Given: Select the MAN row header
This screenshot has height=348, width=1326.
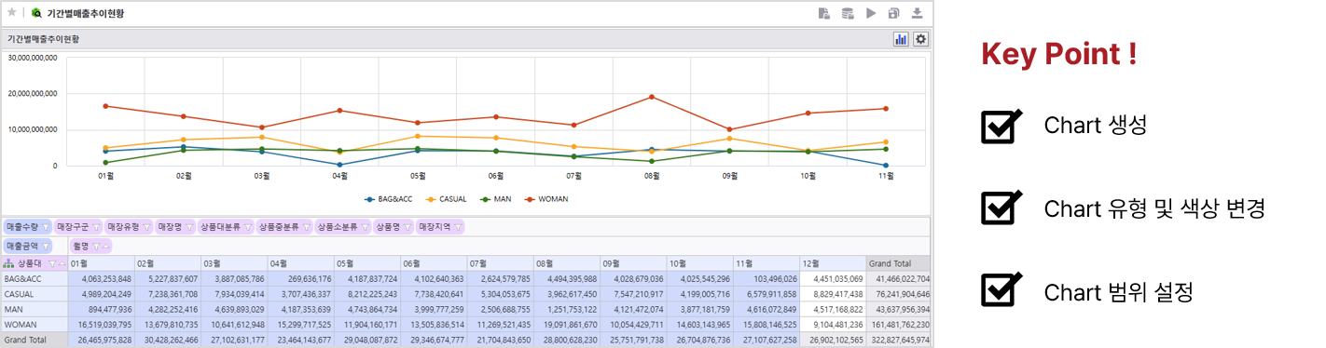Looking at the screenshot, I should (34, 308).
